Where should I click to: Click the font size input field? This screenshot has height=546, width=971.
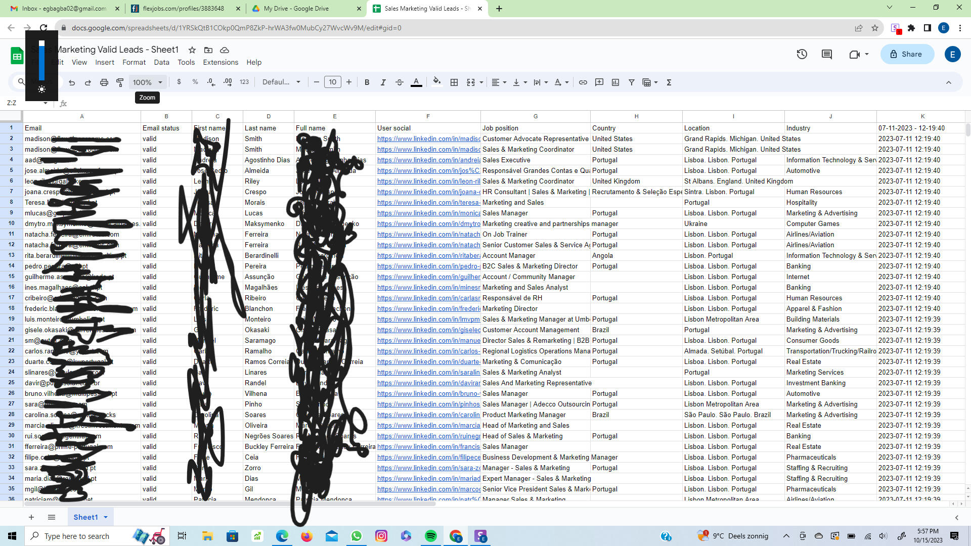(332, 82)
